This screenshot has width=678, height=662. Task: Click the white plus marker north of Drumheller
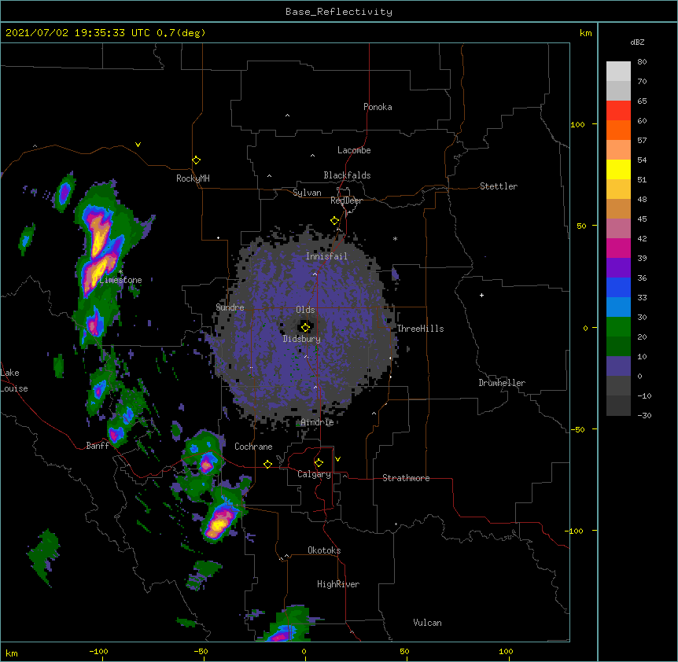[x=481, y=295]
